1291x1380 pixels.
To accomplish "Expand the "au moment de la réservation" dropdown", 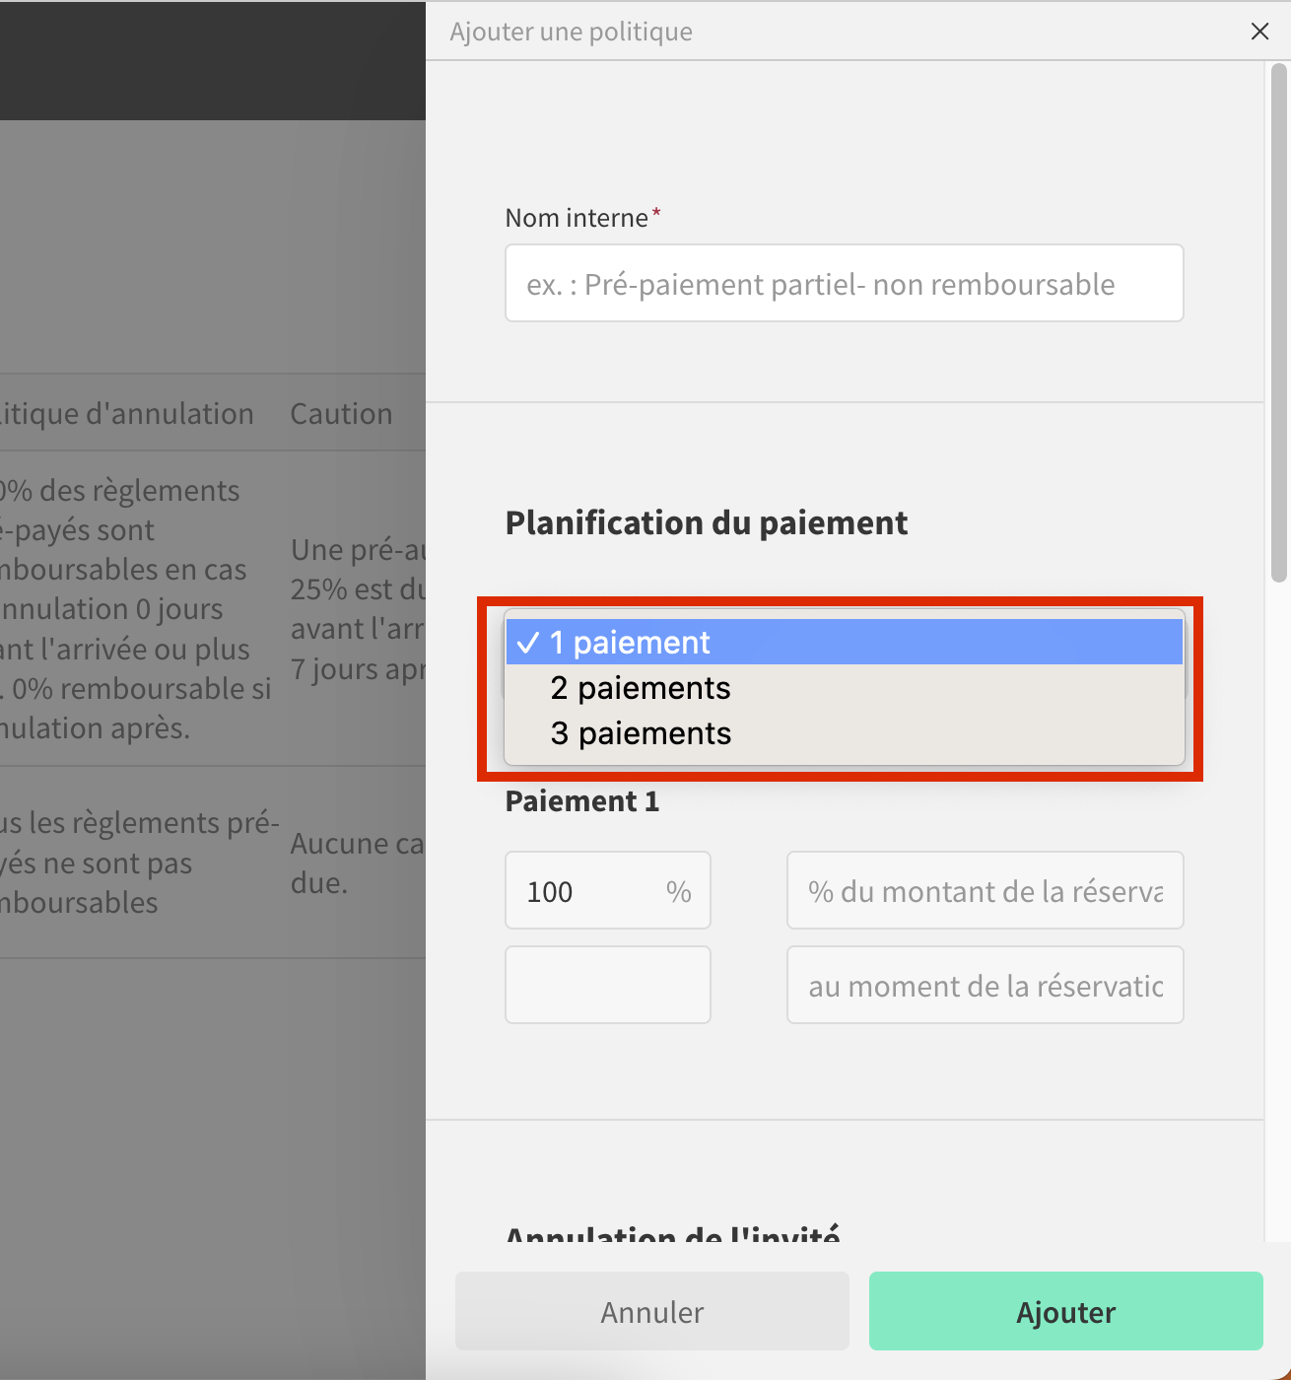I will click(985, 986).
